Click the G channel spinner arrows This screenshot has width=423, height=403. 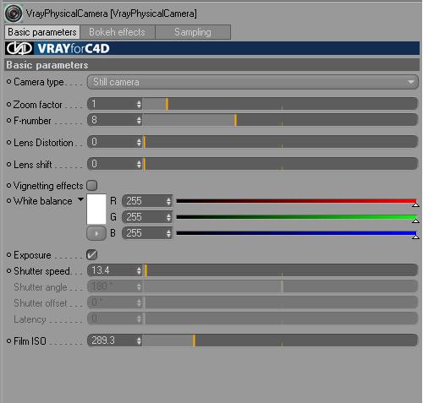coord(168,217)
